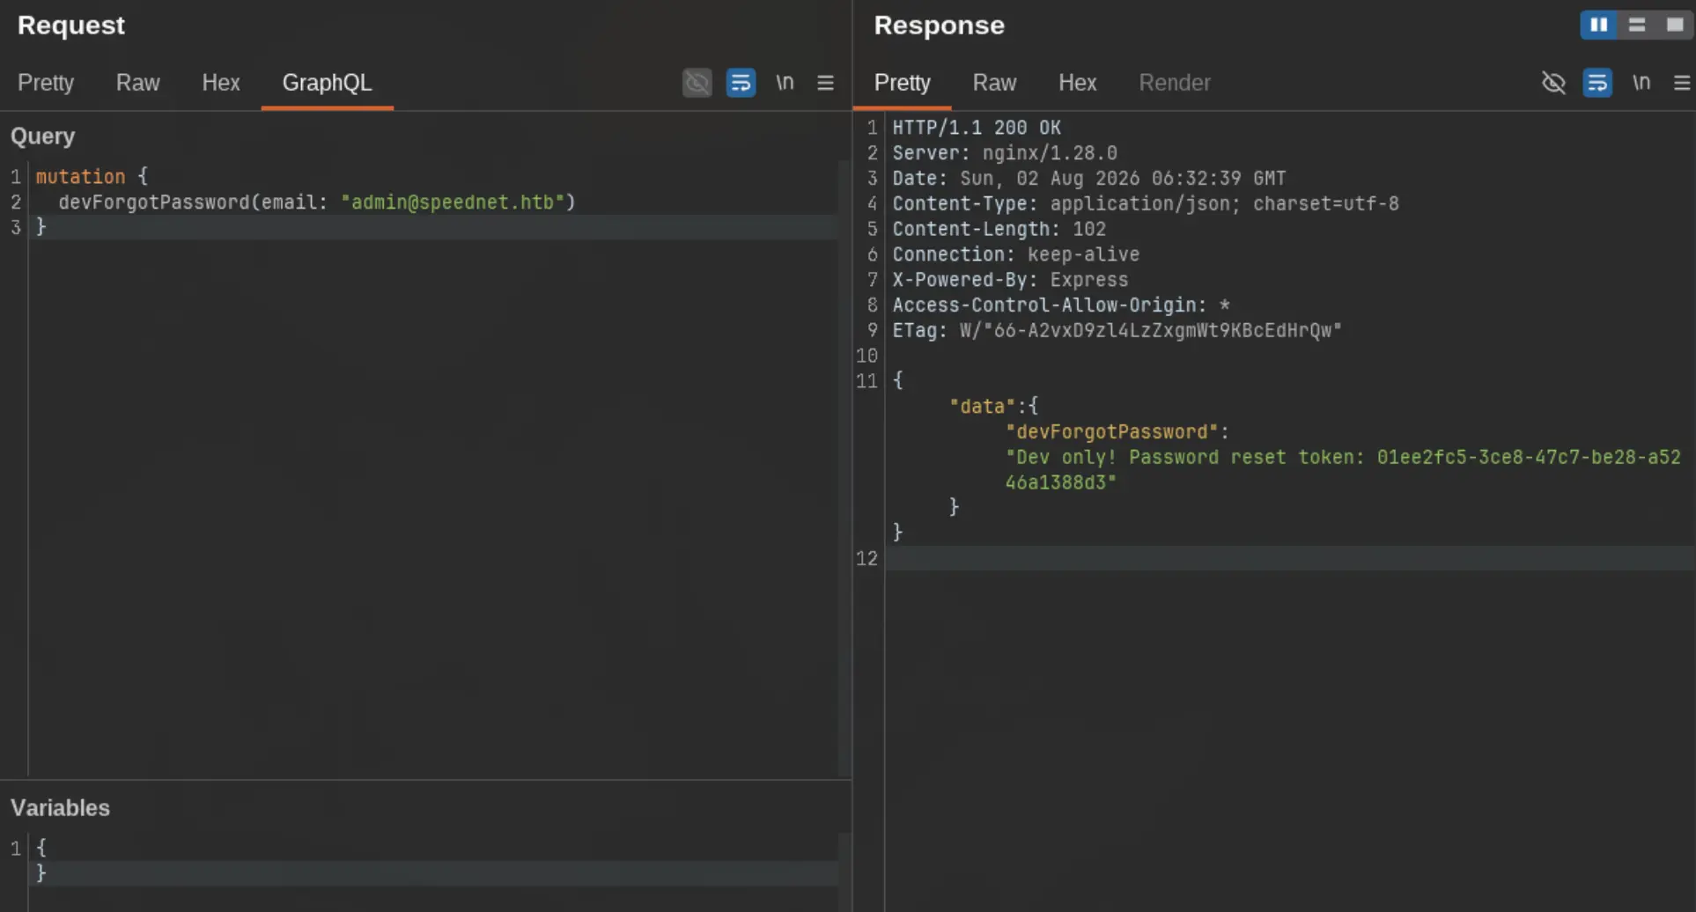Toggle hidden characters in Request panel
This screenshot has width=1696, height=912.
tap(697, 83)
